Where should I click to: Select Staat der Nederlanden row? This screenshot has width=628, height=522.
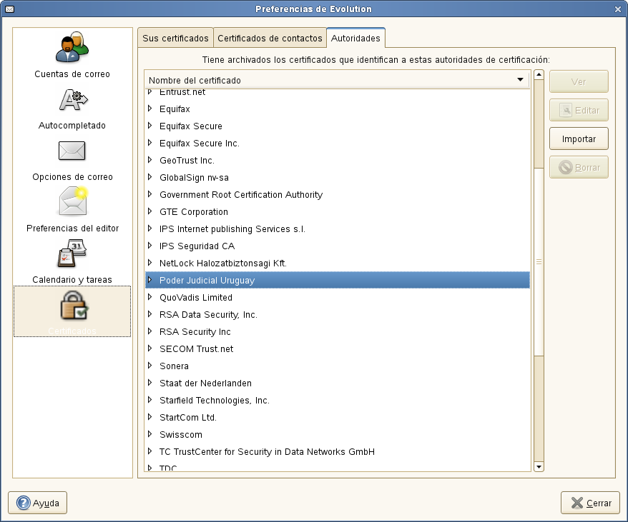[x=337, y=383]
